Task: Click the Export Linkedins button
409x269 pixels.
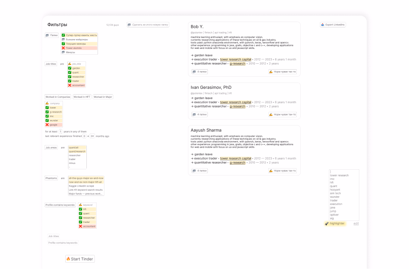Action: click(x=333, y=25)
